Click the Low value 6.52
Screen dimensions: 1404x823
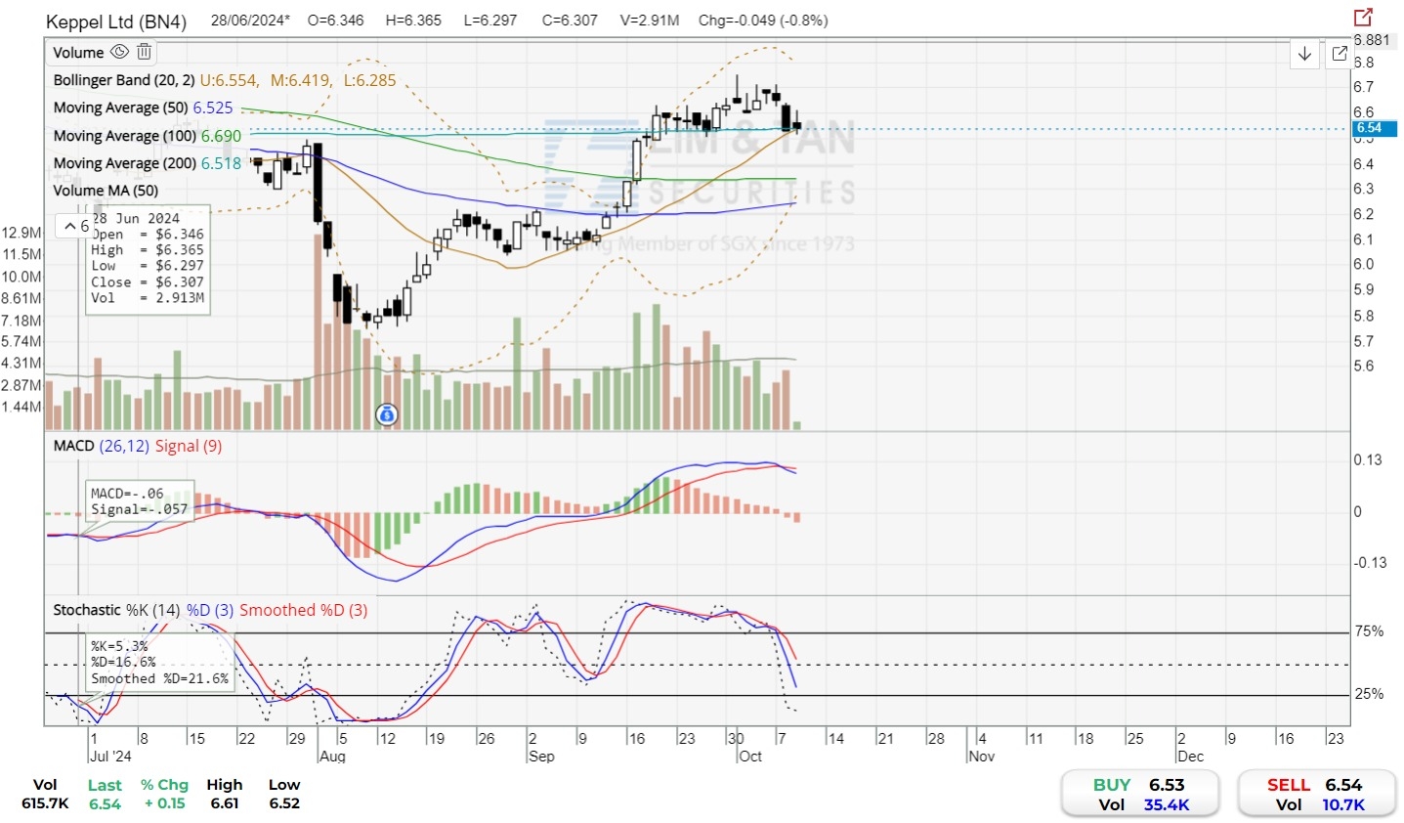pos(284,803)
